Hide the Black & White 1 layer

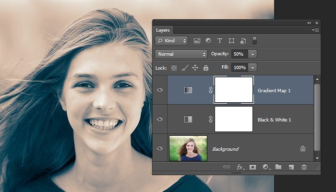pyautogui.click(x=160, y=119)
